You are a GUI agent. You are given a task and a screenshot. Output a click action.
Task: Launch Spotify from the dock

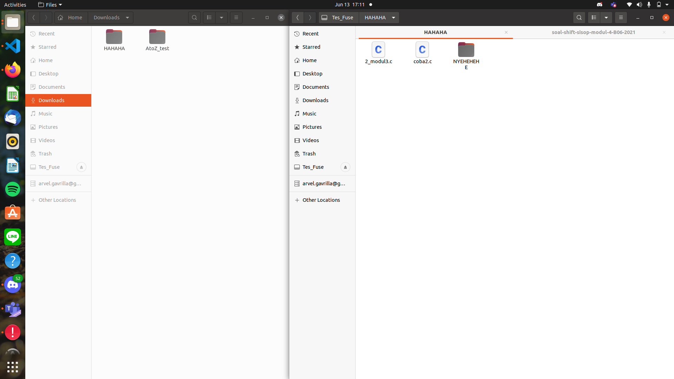[x=13, y=189]
